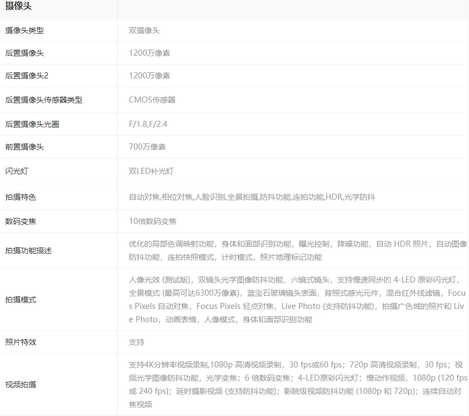
Task: Click the 视频拍摄 row label
Action: pos(20,384)
